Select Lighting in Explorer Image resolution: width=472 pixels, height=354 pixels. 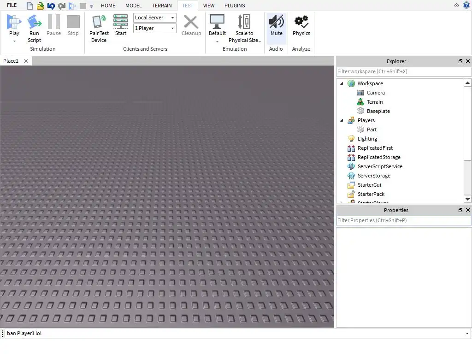pos(367,139)
